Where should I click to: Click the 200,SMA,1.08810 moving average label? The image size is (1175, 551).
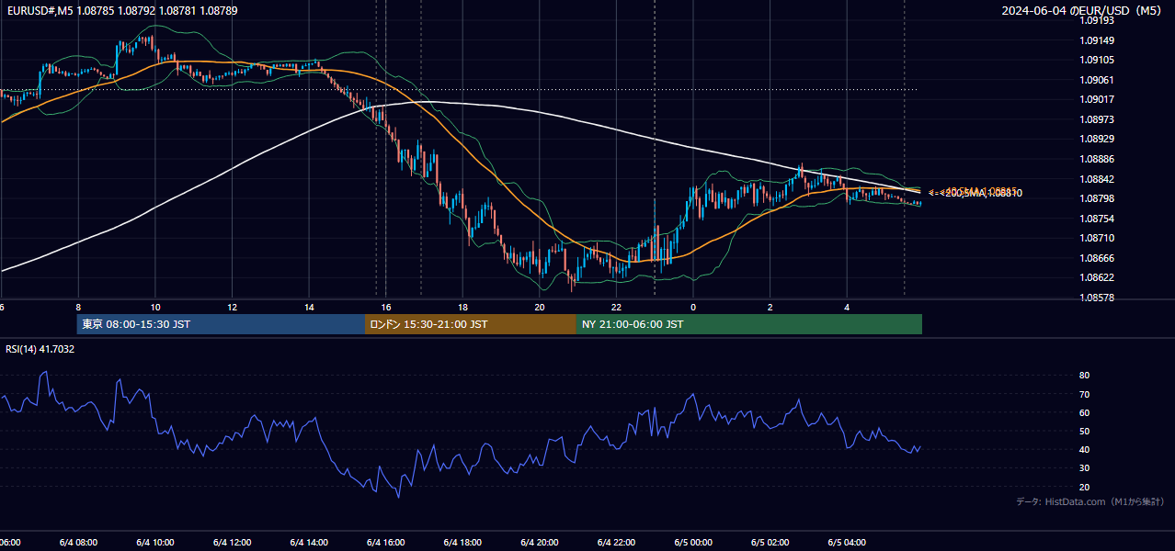(983, 194)
